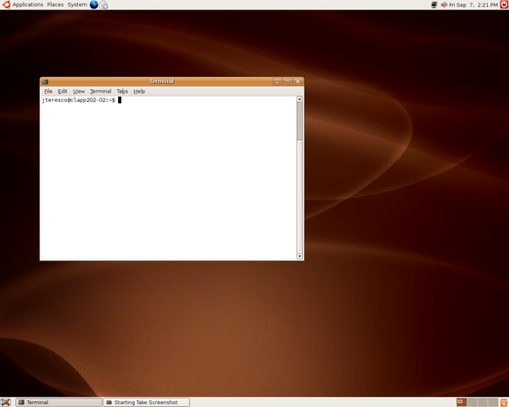
Task: Switch to the second workspace
Action: coord(472,402)
